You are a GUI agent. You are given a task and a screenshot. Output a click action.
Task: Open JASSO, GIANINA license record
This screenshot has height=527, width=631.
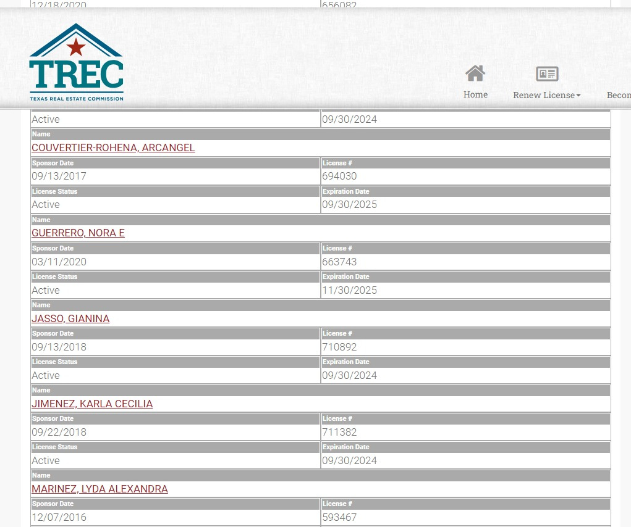[70, 318]
